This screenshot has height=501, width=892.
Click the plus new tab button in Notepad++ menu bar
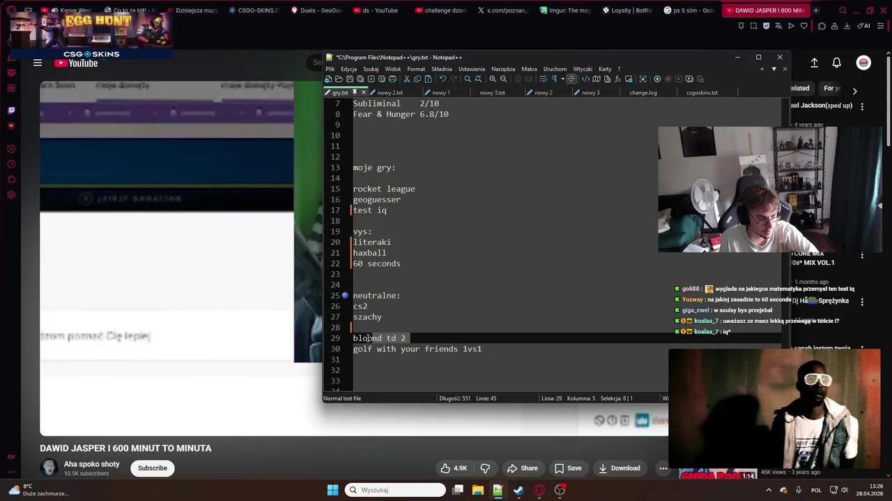(762, 69)
